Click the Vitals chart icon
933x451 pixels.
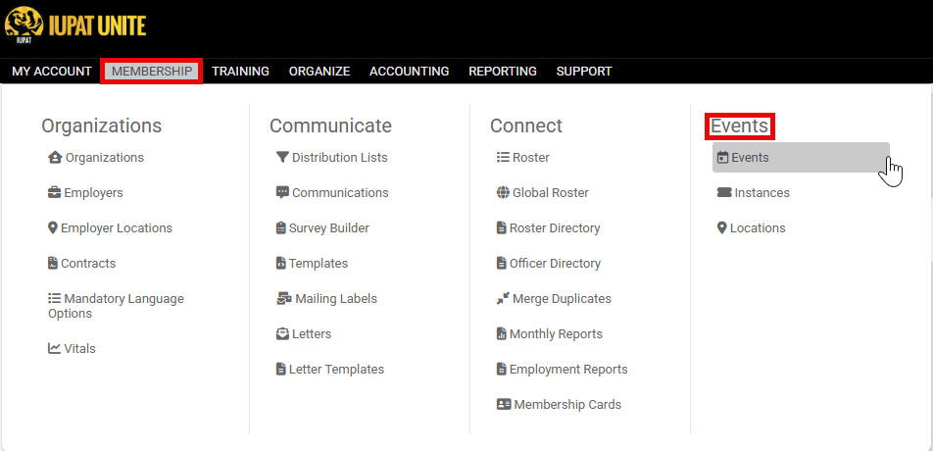55,349
